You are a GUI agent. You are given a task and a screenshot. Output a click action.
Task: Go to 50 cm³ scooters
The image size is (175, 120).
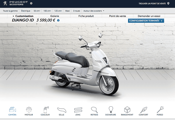click(37, 11)
